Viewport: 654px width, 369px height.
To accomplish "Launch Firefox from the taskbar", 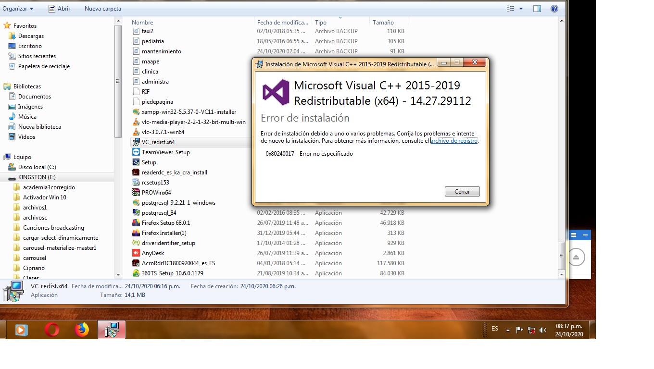I will click(x=82, y=330).
